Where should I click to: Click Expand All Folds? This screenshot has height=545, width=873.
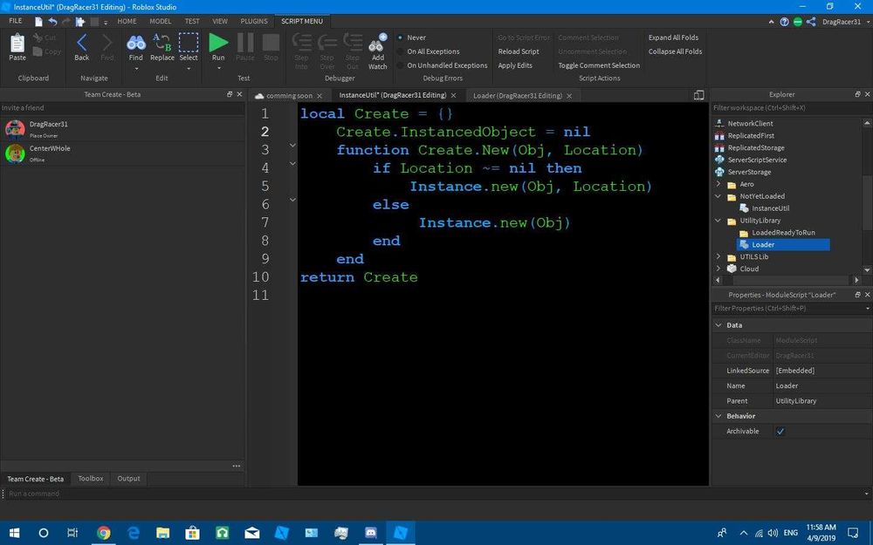pyautogui.click(x=673, y=37)
